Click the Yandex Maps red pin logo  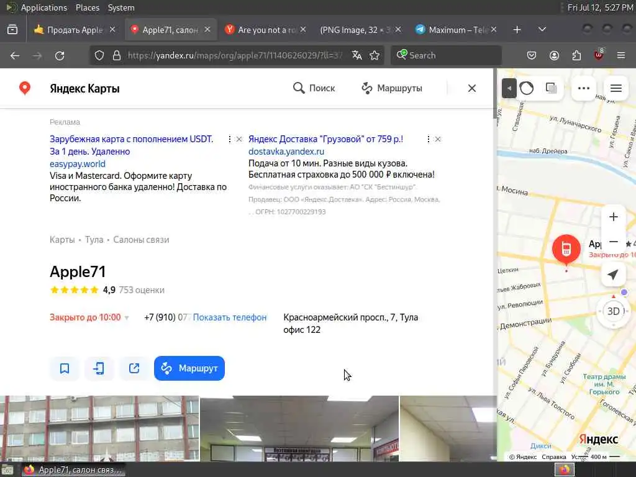click(25, 88)
